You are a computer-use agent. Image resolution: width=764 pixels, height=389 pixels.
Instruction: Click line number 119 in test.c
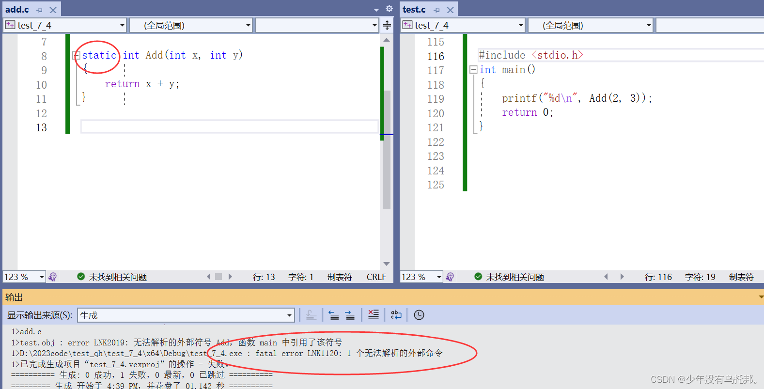tap(436, 99)
